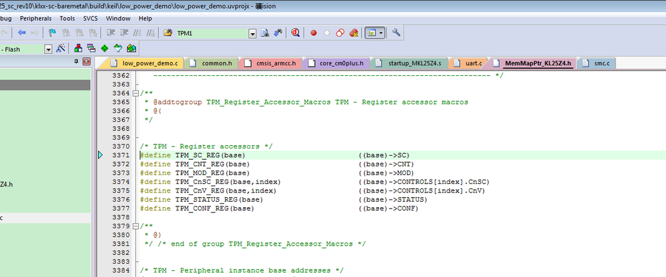Screen dimensions: 666x277
Task: Open the TPM1 search combo box dropdown arrow
Action: [253, 33]
